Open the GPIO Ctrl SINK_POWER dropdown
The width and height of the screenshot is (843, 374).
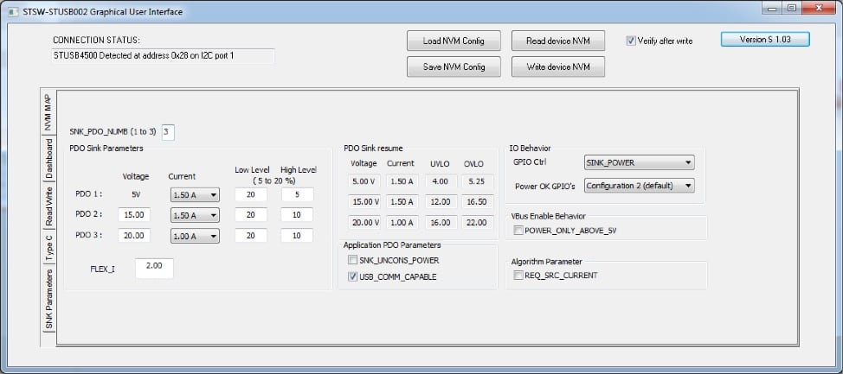[640, 162]
